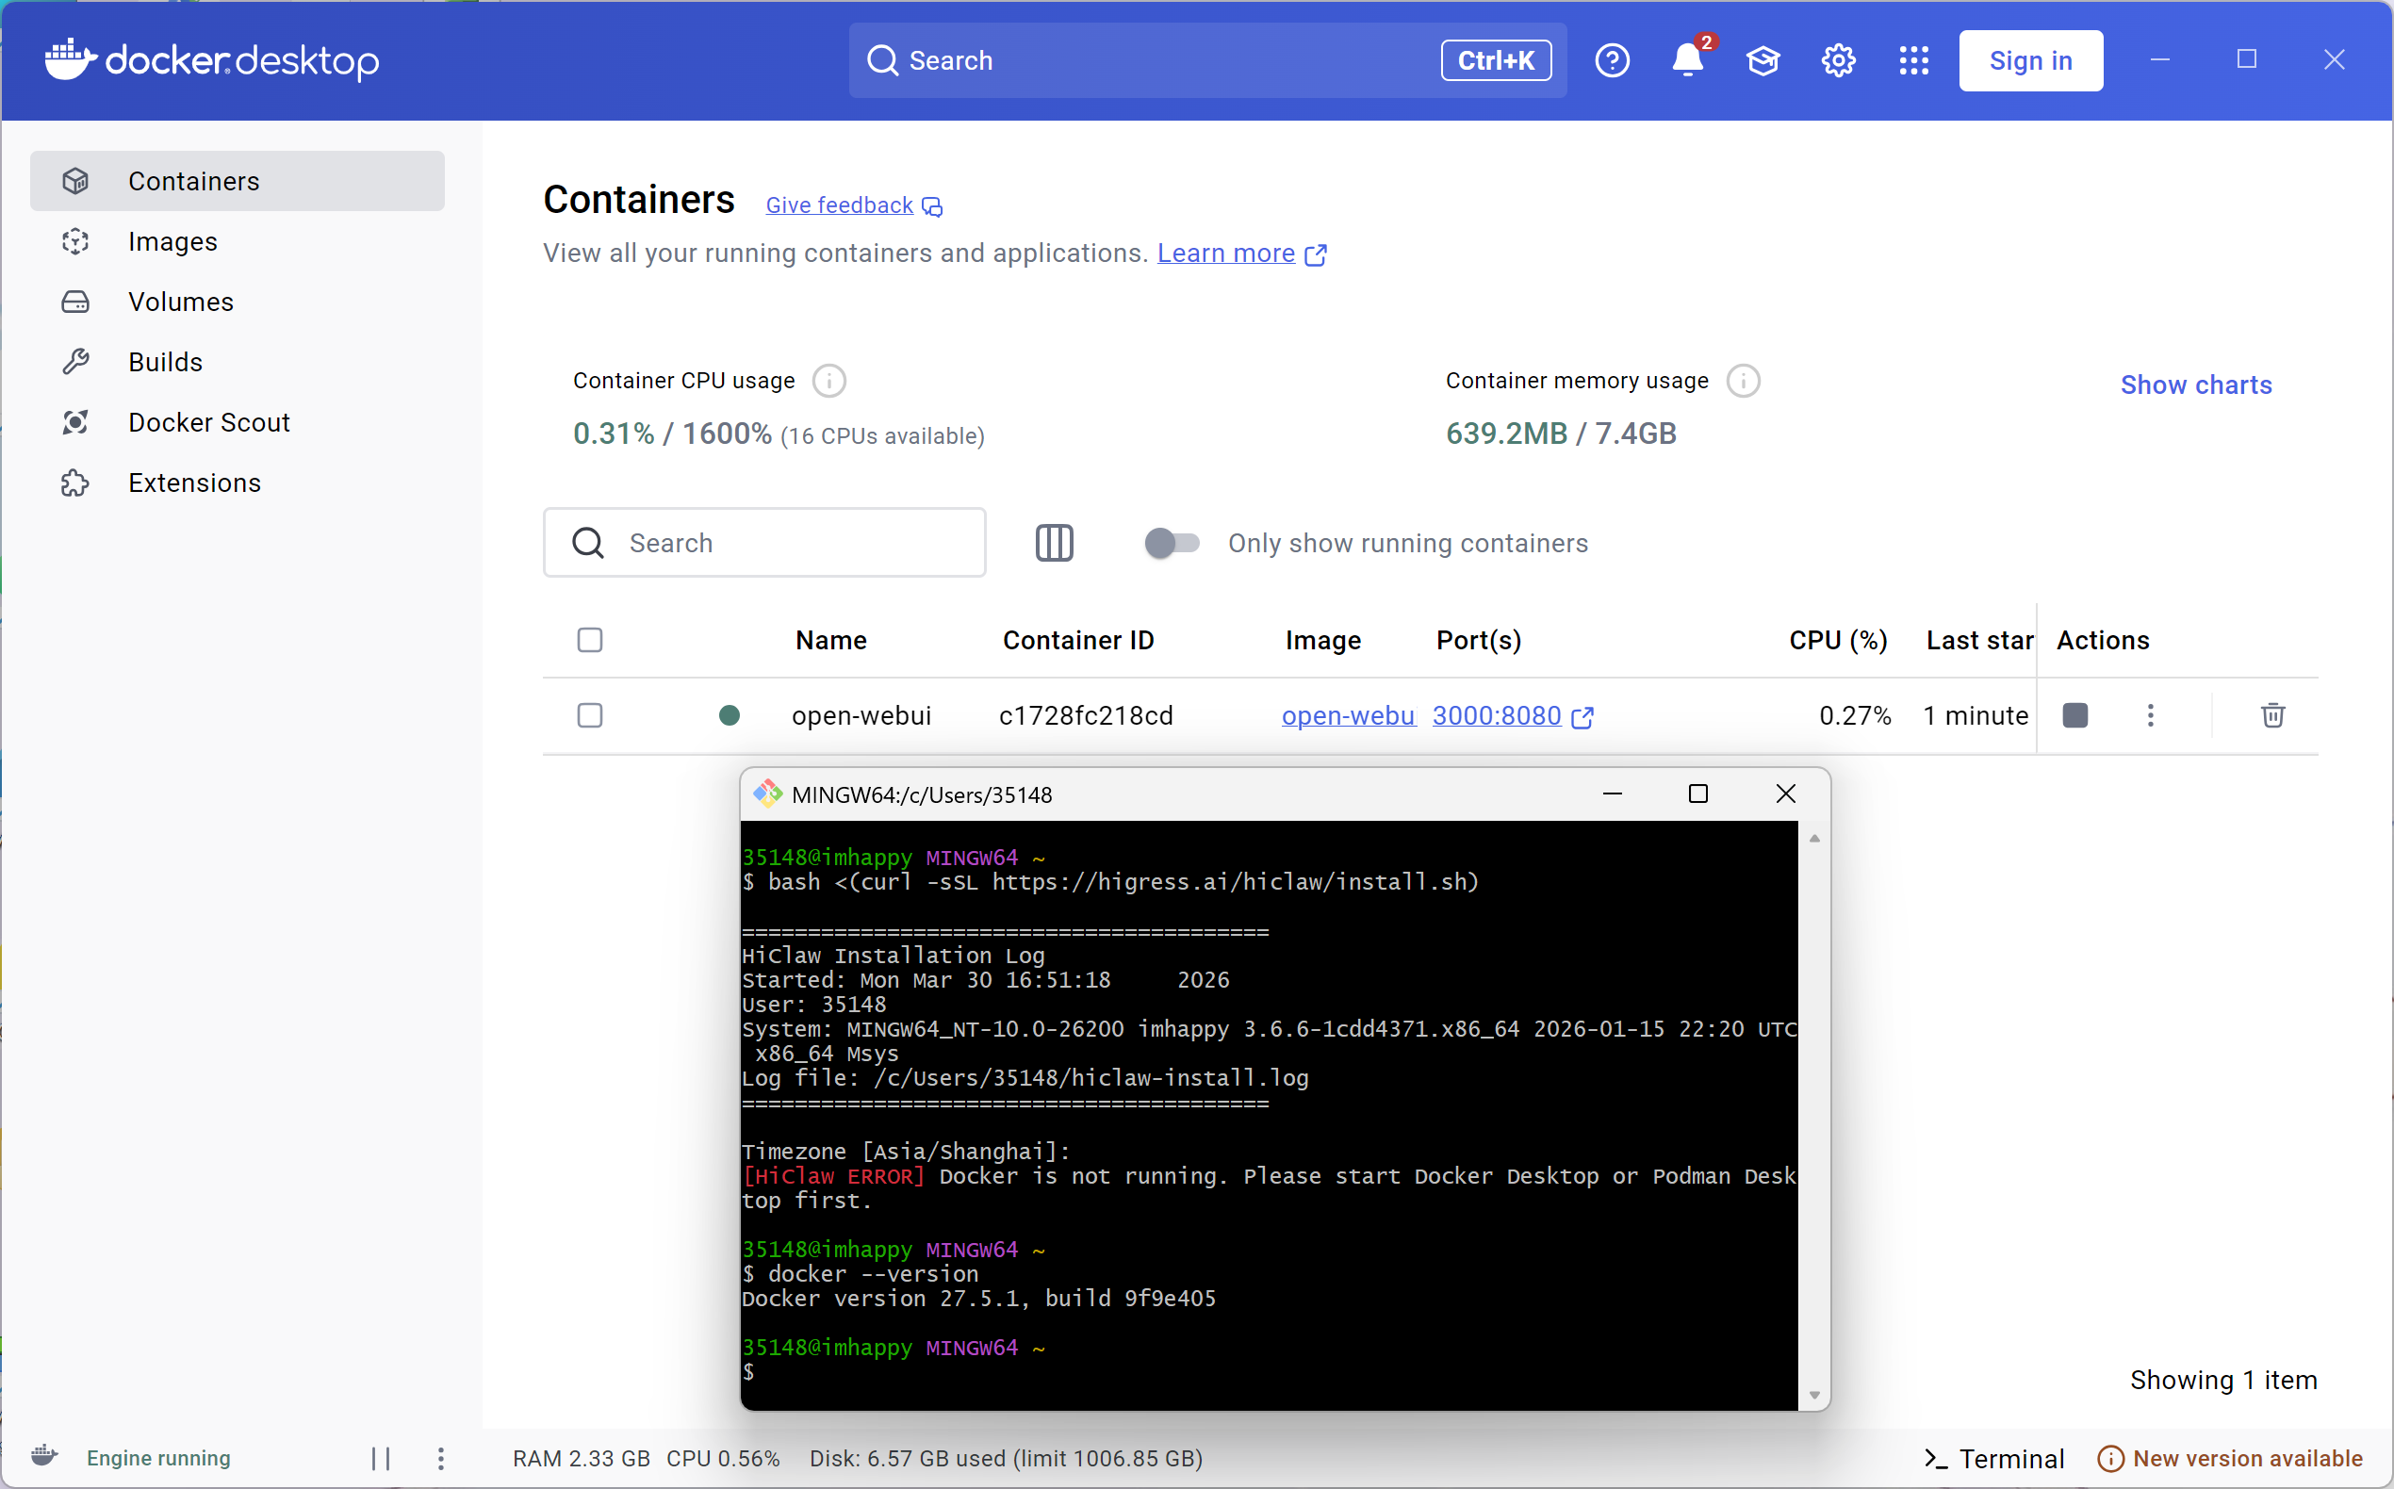The width and height of the screenshot is (2394, 1489).
Task: Open the notifications bell icon
Action: click(1687, 61)
